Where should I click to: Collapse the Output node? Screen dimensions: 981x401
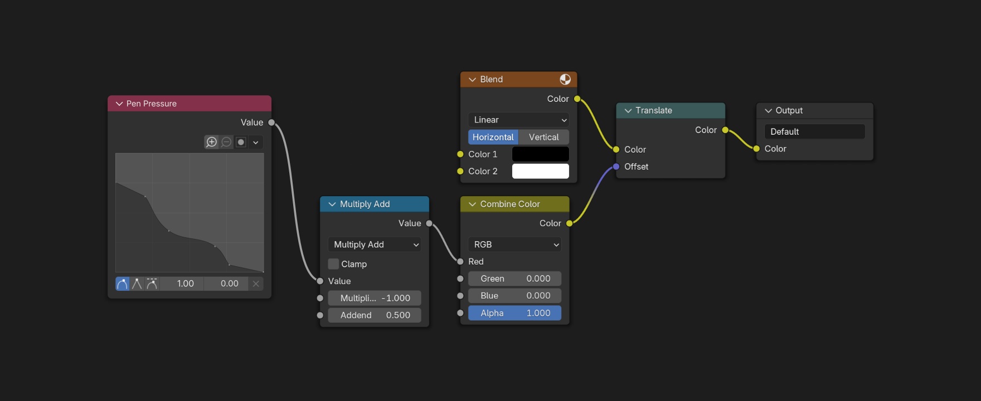pyautogui.click(x=768, y=110)
